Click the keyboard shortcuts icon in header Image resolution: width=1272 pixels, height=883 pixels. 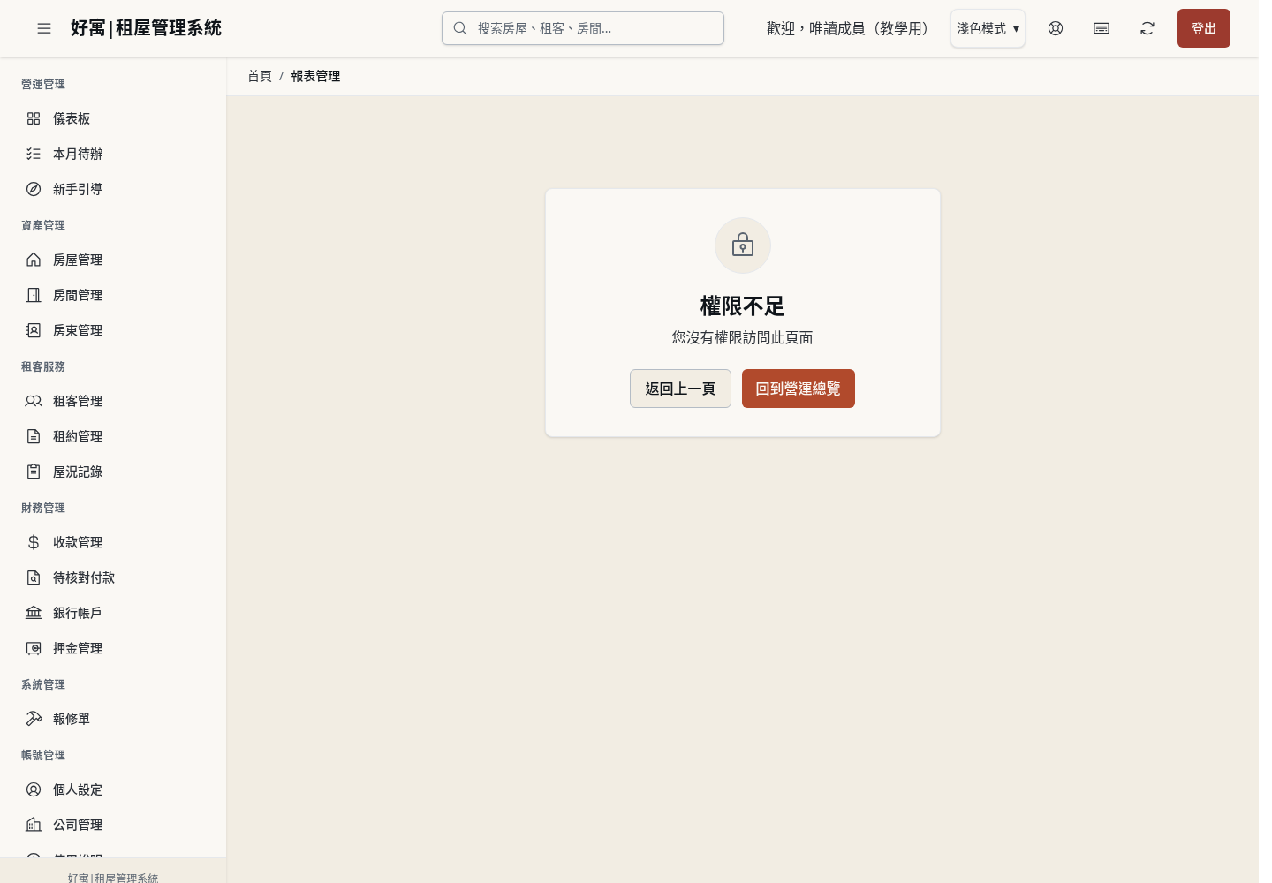pyautogui.click(x=1102, y=28)
